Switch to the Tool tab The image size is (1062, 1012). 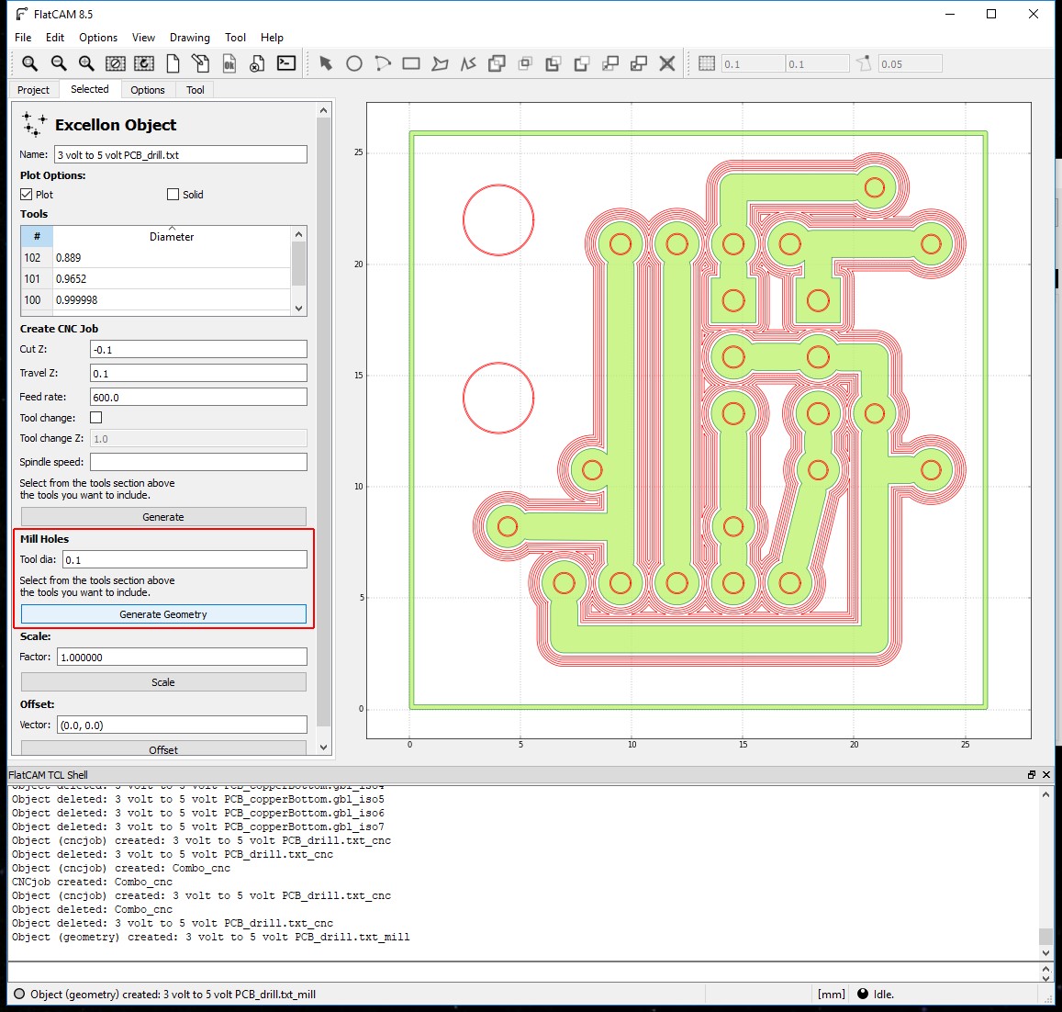pos(196,89)
